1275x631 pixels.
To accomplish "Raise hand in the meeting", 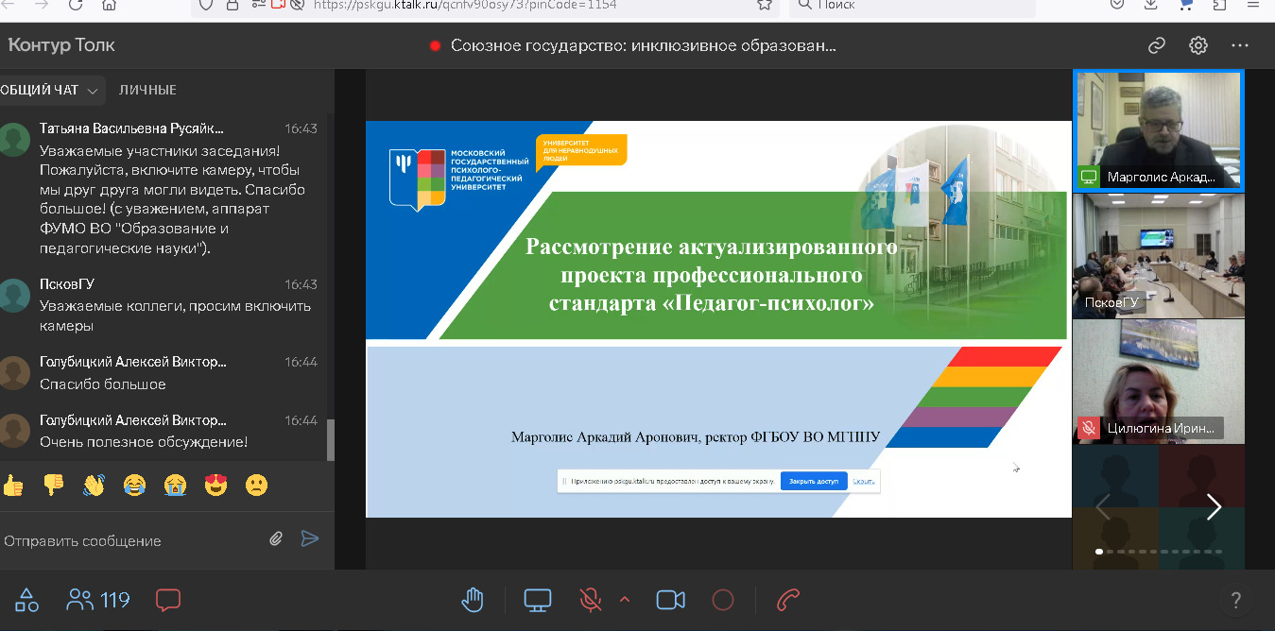I will click(x=473, y=600).
